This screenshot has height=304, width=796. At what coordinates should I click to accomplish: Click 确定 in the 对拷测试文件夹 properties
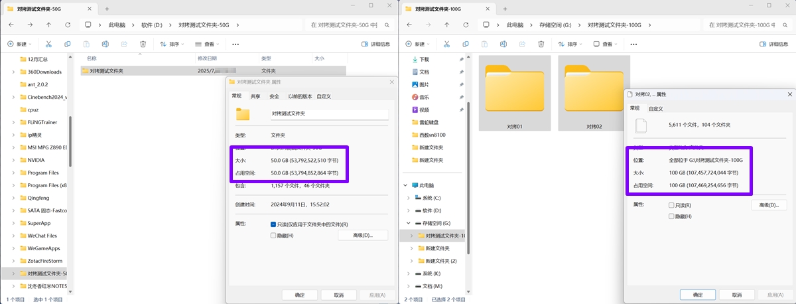pyautogui.click(x=300, y=295)
